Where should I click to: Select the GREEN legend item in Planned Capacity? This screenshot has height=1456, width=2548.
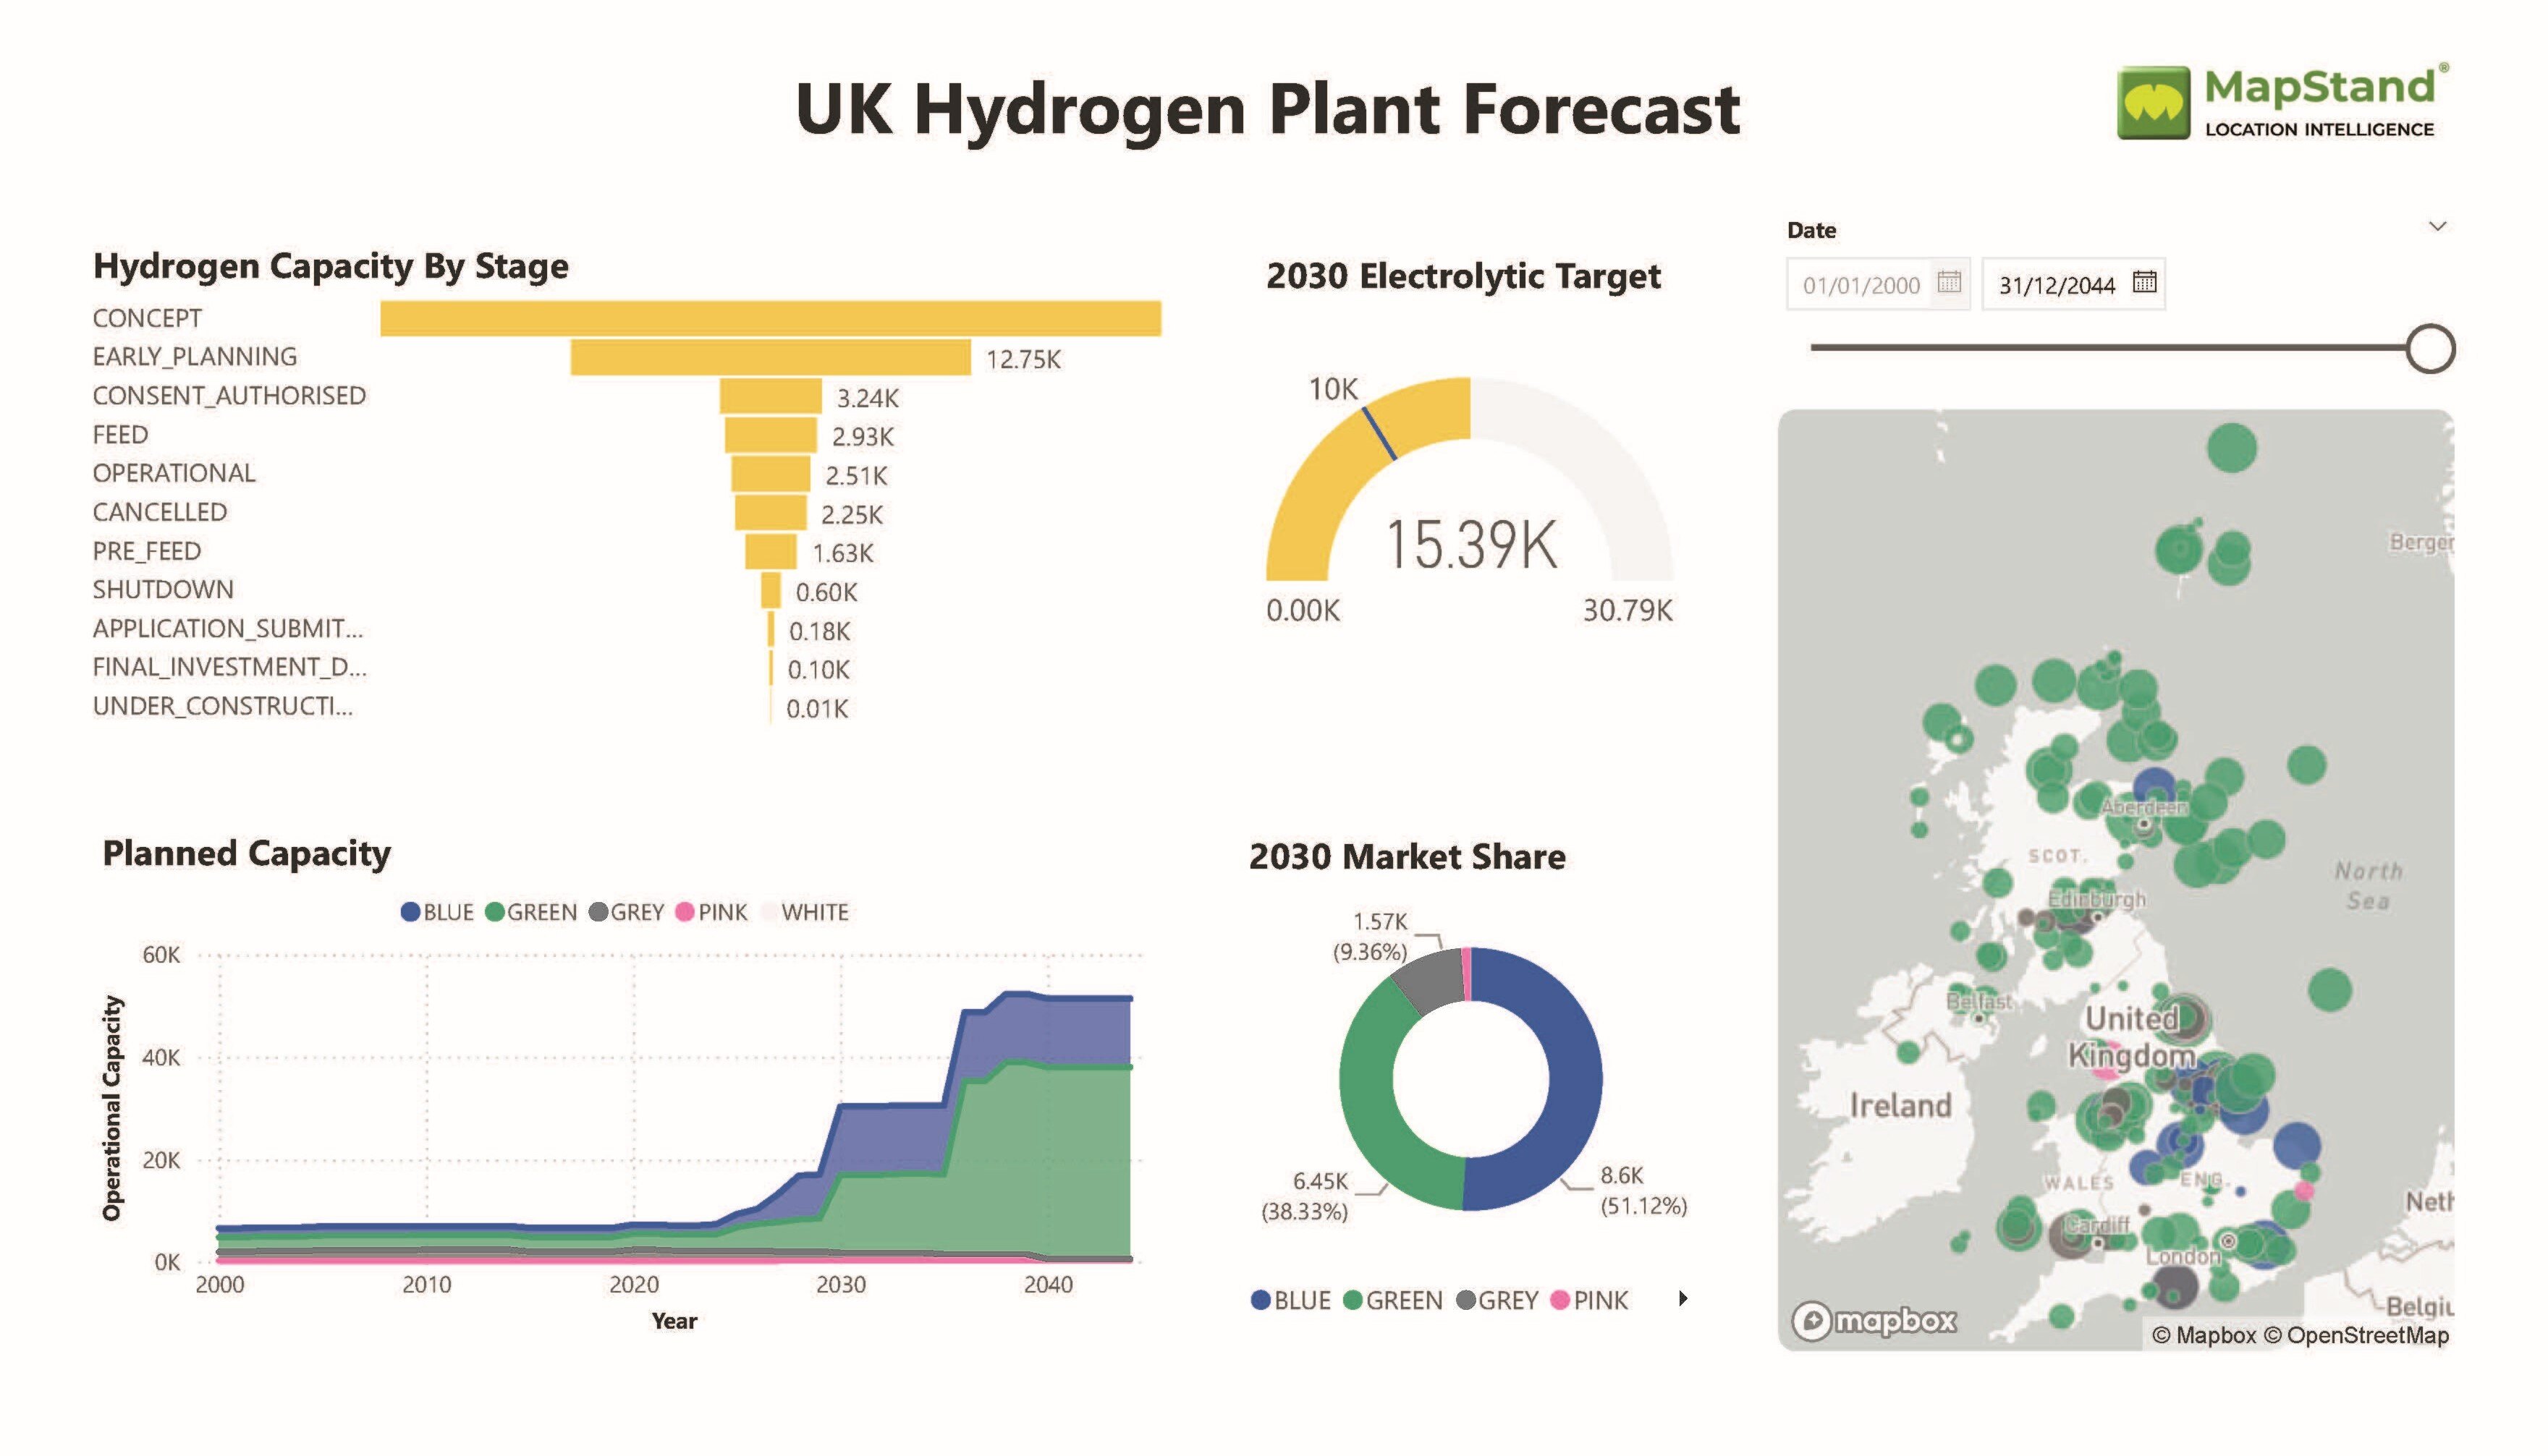click(x=531, y=912)
